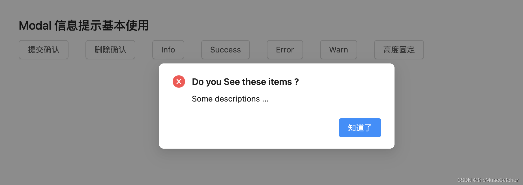Click the dimmed backdrop left of the dialog
Screen dimensions: 523x185
[79, 113]
